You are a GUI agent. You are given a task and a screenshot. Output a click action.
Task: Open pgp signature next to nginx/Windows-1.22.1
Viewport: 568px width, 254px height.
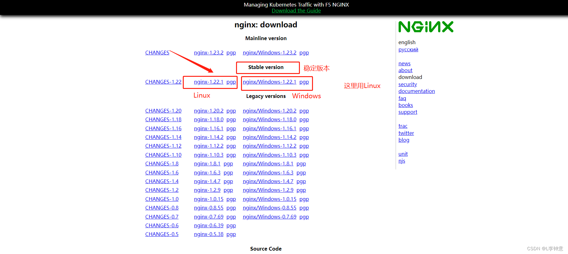[304, 82]
